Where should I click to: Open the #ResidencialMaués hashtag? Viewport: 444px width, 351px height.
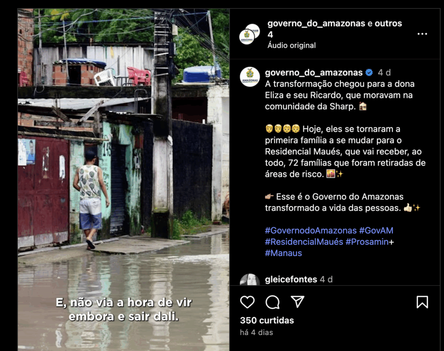[x=304, y=242]
